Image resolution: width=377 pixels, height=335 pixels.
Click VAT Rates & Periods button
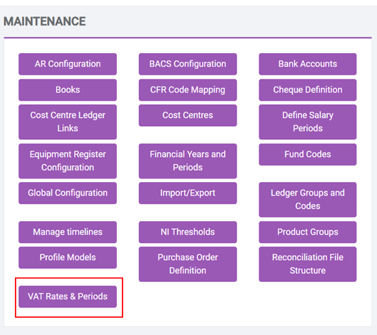(x=67, y=297)
